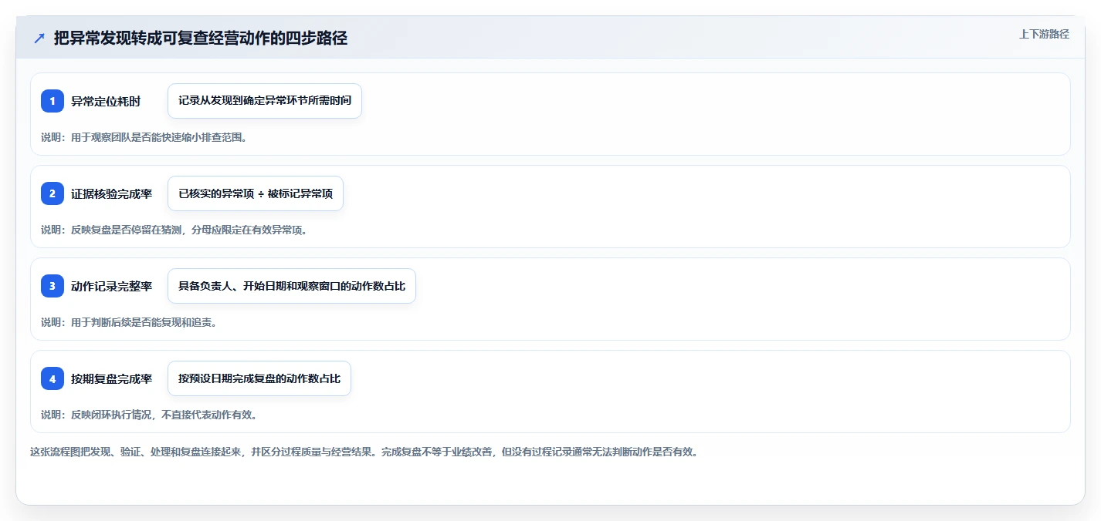Select the 按期复盘完成率 step title
The width and height of the screenshot is (1101, 521).
click(x=111, y=378)
